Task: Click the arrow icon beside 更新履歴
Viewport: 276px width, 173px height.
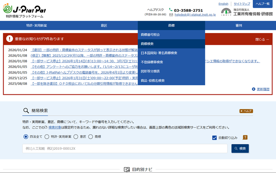Action: pyautogui.click(x=254, y=89)
